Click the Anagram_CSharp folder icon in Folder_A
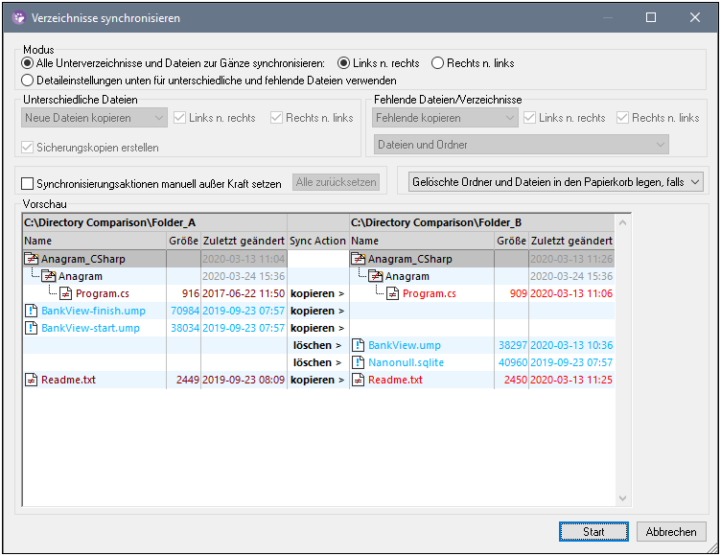This screenshot has height=556, width=721. (32, 259)
